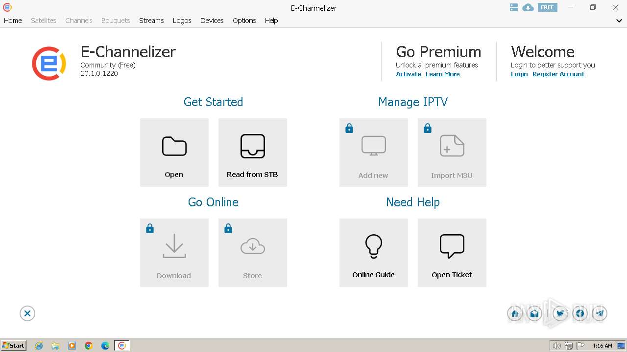Viewport: 627px width, 352px height.
Task: Open the Facebook social icon
Action: coord(580,313)
